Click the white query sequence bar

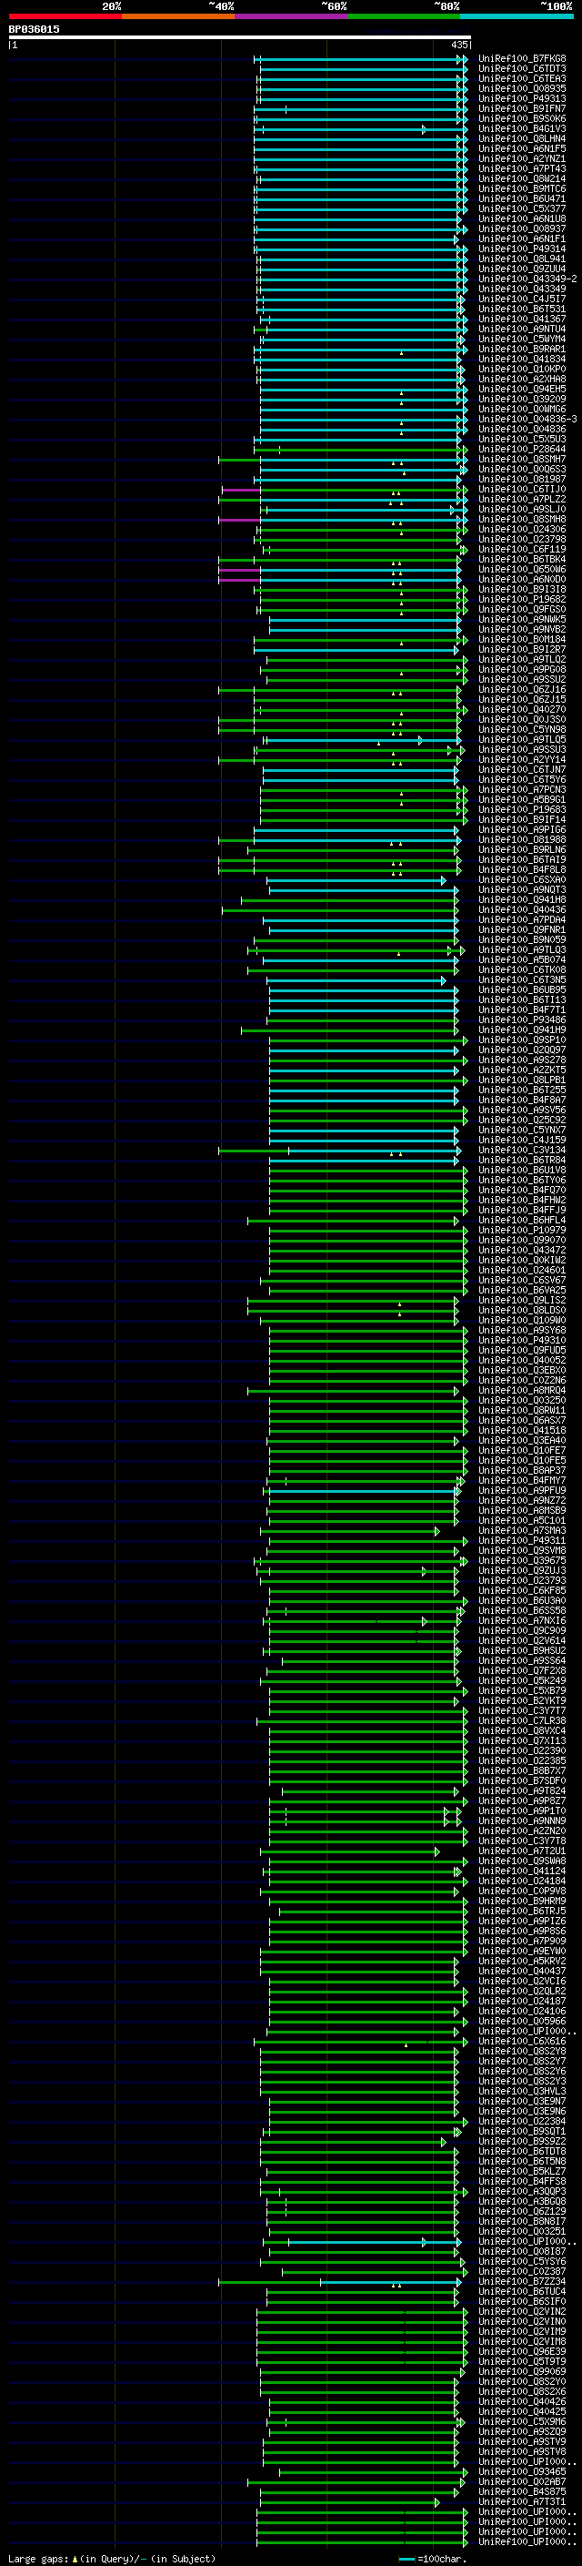pos(240,38)
